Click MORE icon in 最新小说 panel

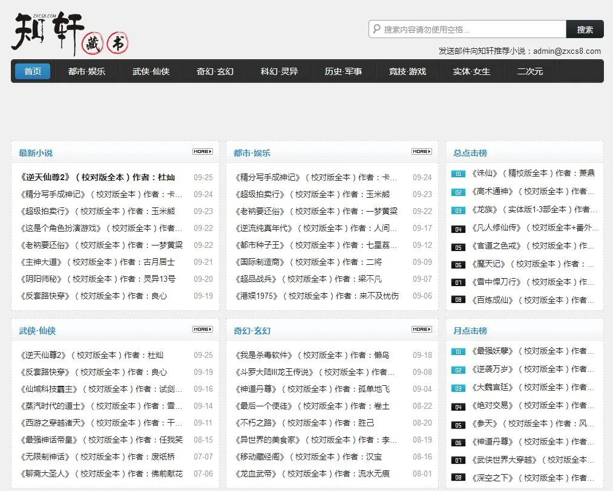click(203, 151)
